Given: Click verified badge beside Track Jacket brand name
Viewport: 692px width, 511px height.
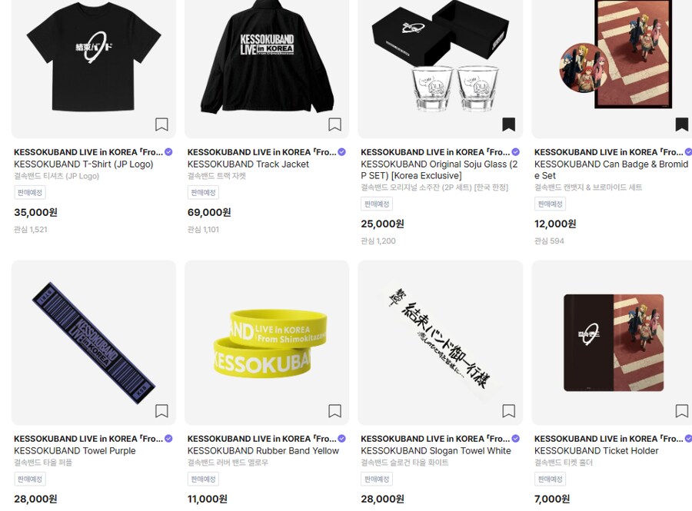Looking at the screenshot, I should pos(342,152).
